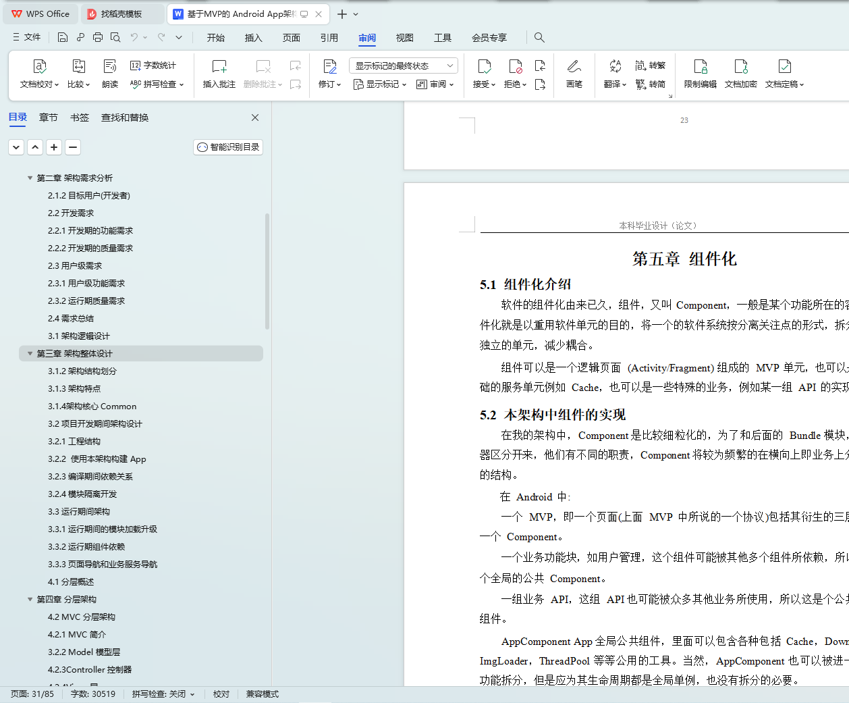Convert text with 转繁 button
The height and width of the screenshot is (703, 849).
point(651,66)
